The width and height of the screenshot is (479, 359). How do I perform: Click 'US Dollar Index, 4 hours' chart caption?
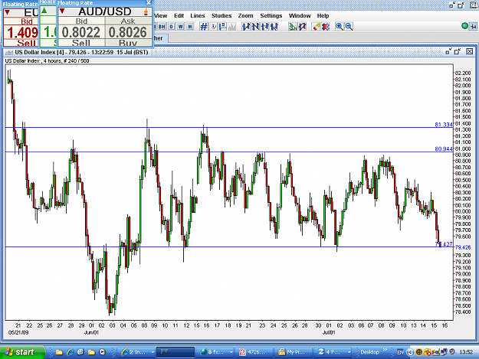(47, 60)
